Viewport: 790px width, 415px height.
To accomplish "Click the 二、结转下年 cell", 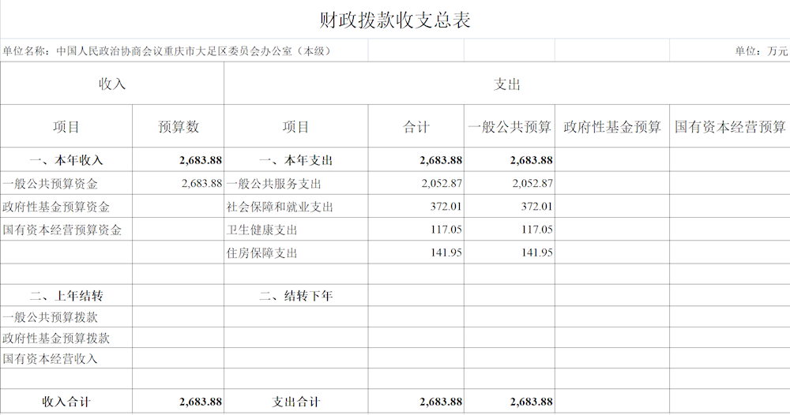I will click(x=296, y=297).
